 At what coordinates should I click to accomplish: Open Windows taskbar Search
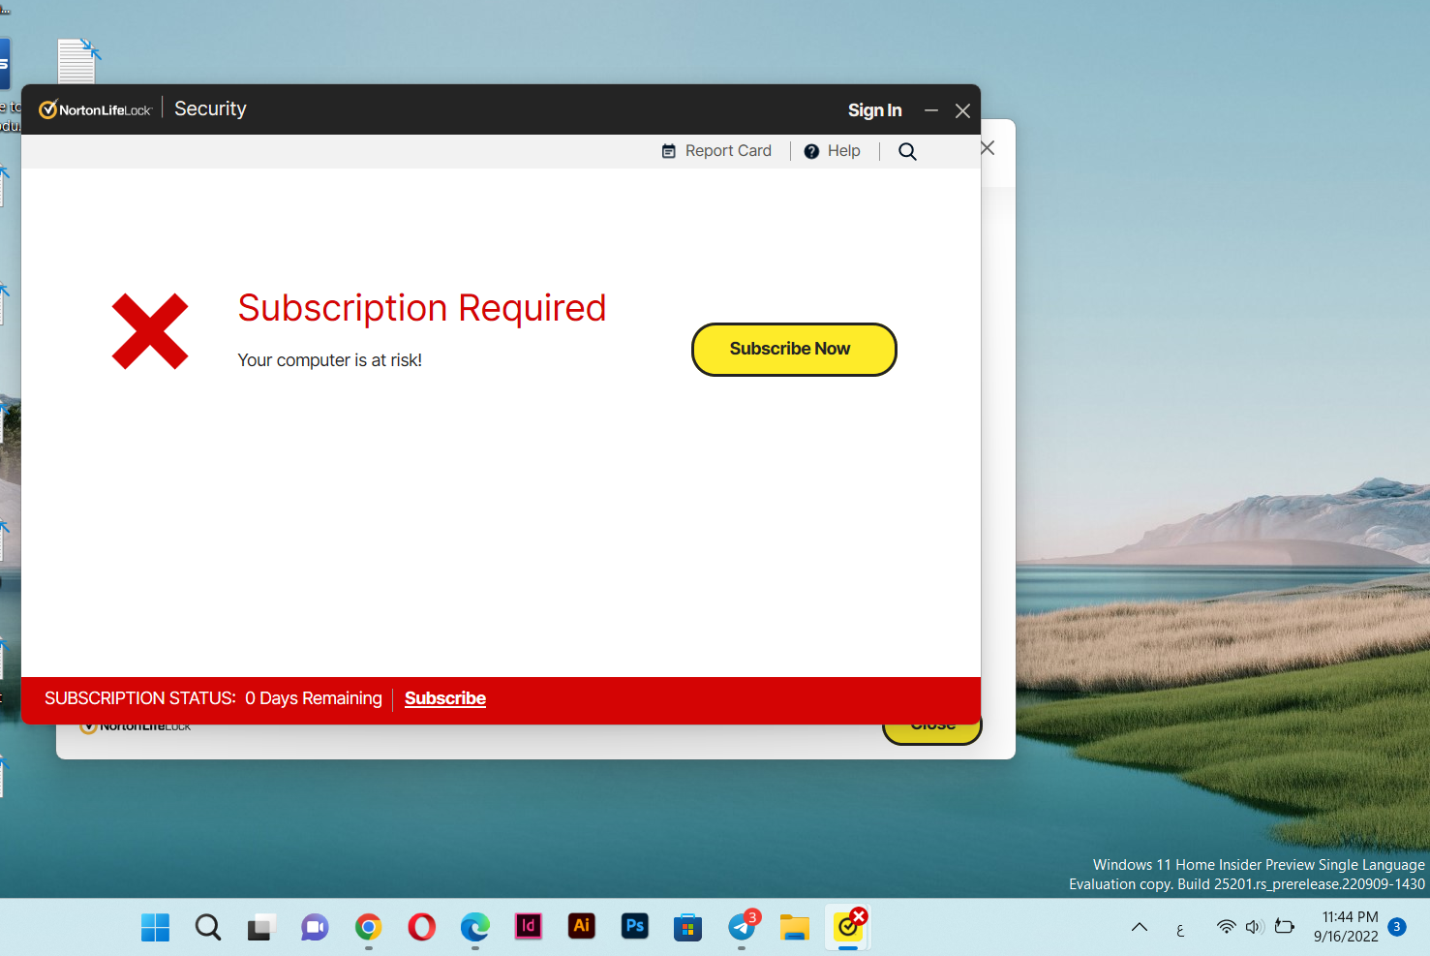(208, 927)
